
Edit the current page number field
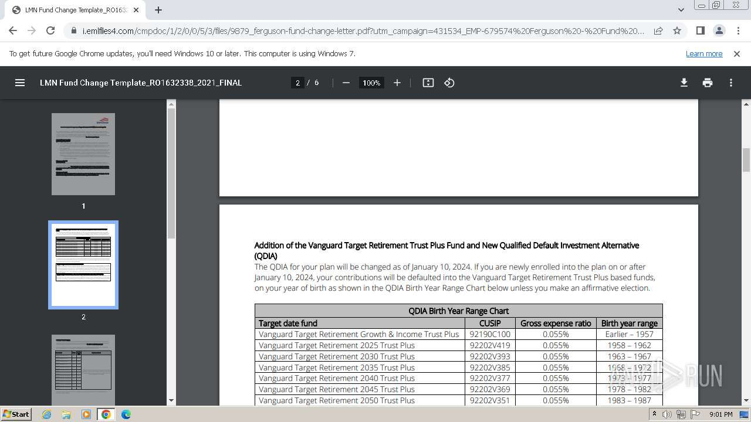[297, 83]
